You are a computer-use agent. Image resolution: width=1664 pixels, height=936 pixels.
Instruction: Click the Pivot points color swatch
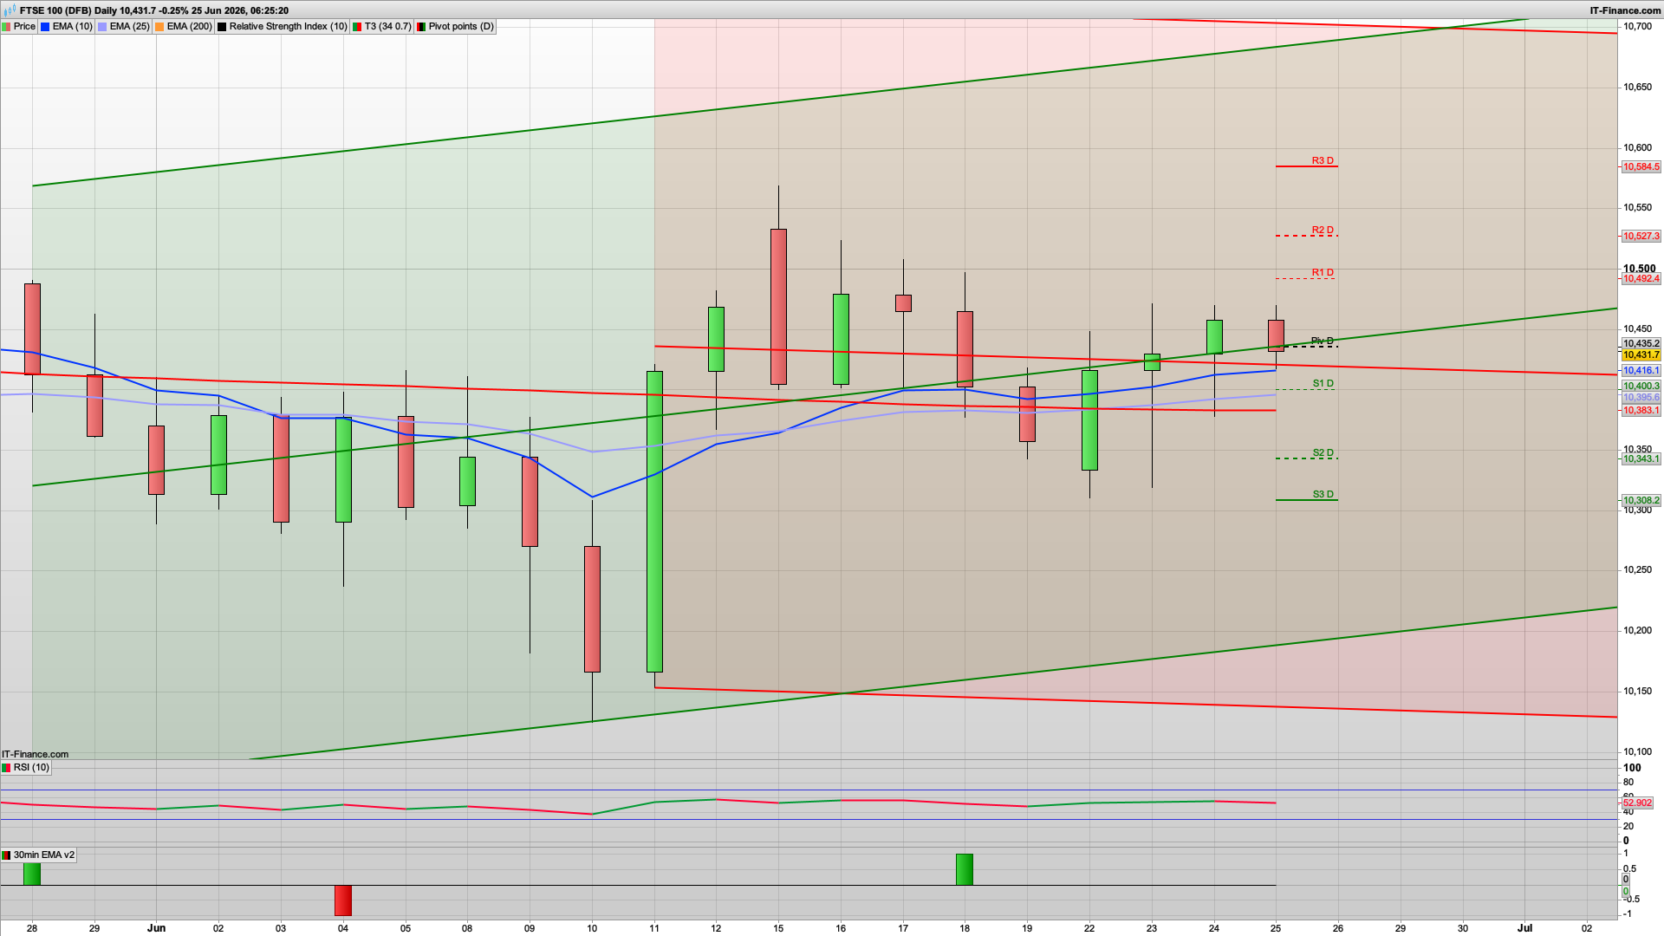tap(421, 27)
